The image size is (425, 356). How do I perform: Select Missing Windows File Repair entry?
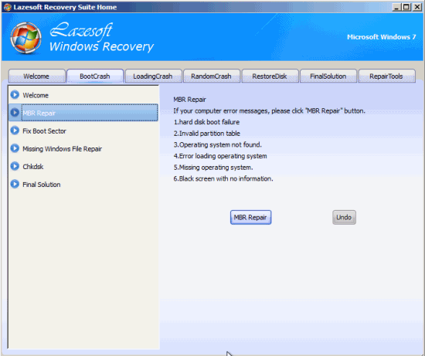[x=83, y=149]
